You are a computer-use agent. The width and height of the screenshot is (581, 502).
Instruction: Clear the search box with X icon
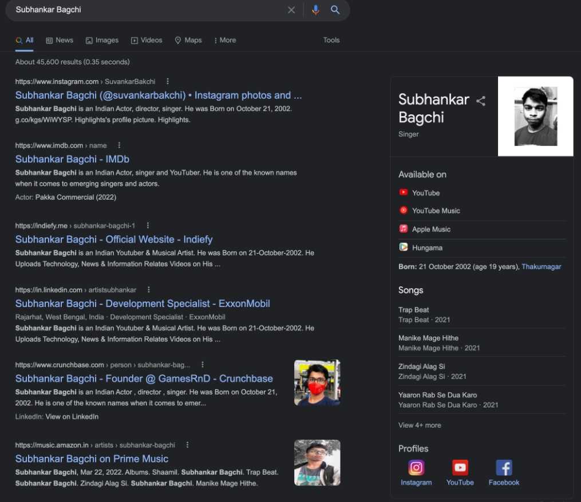tap(291, 10)
